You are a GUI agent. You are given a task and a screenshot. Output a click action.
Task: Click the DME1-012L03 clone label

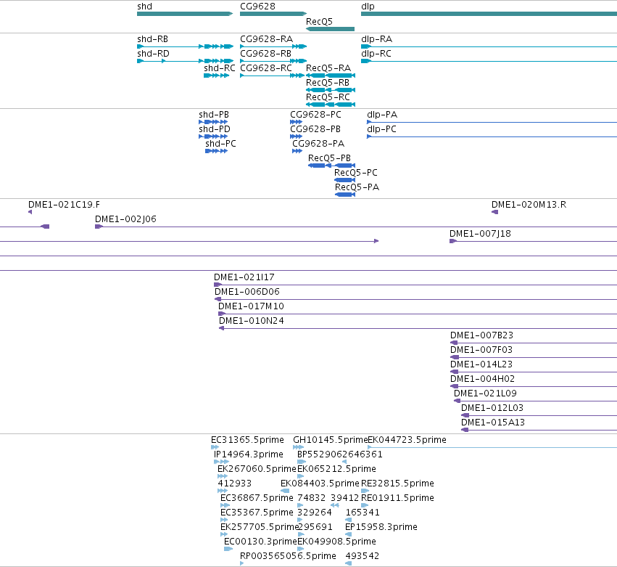tap(492, 409)
